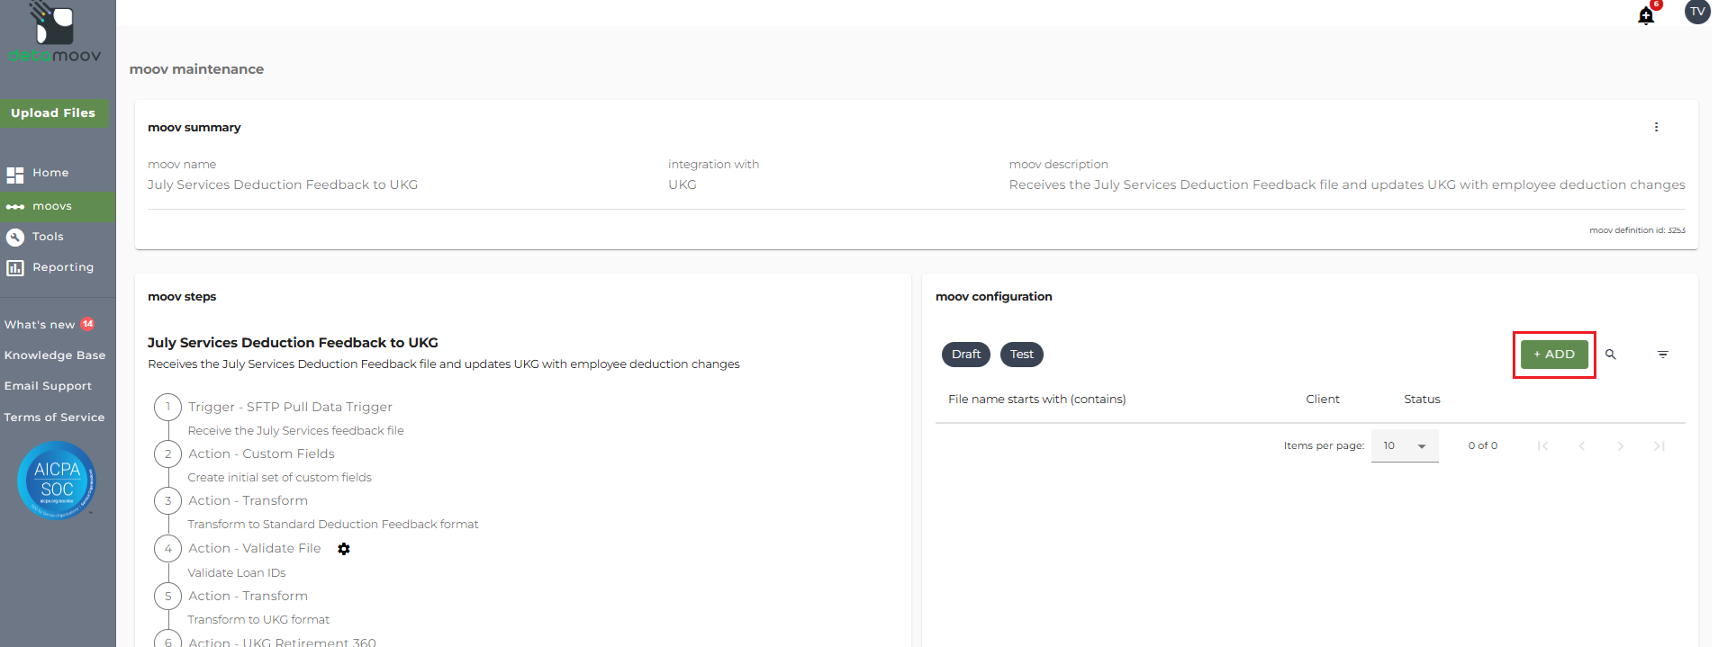Click step 1 circle for SFTP trigger

click(x=167, y=407)
